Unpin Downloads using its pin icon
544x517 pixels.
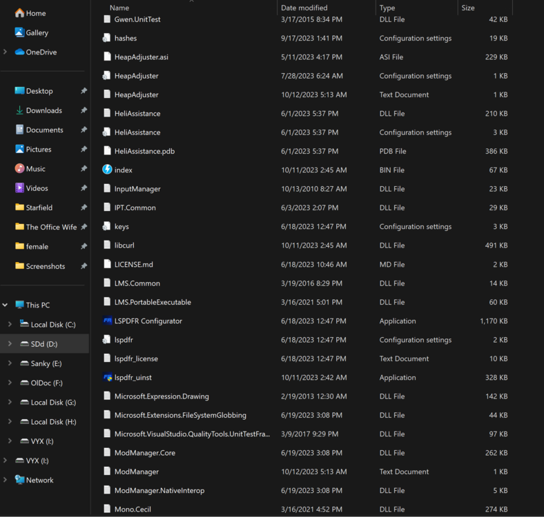84,110
